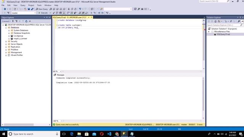The image size is (244, 137).
Task: Click the connect plug icon in Object Explorer
Action: (x=13, y=21)
